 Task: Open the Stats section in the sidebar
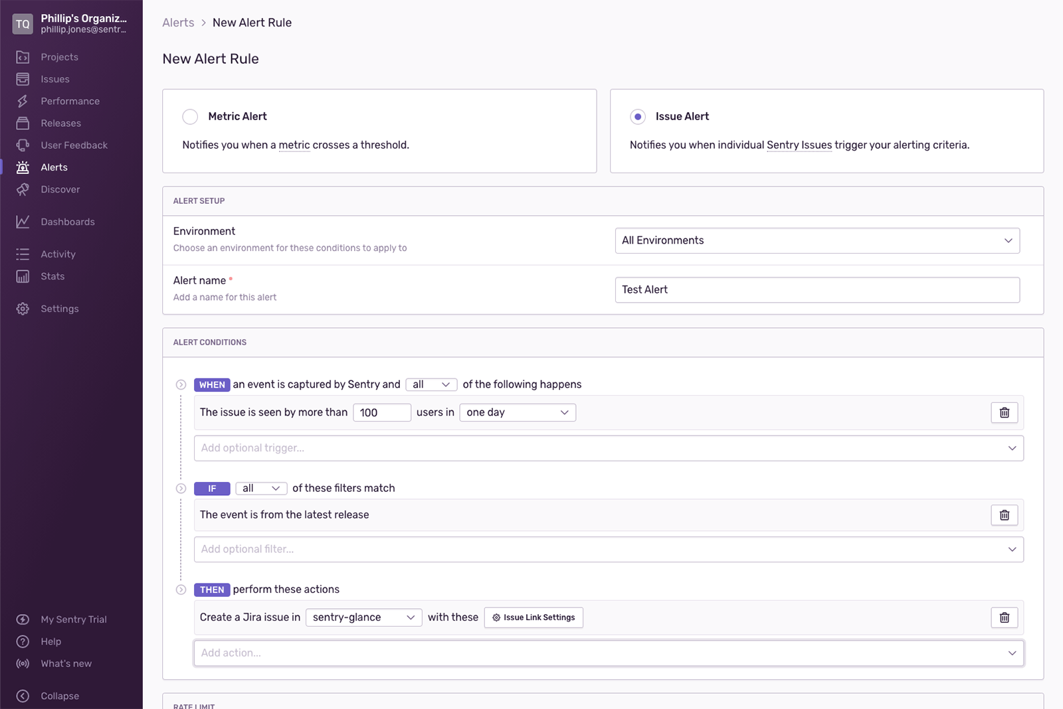click(x=52, y=276)
